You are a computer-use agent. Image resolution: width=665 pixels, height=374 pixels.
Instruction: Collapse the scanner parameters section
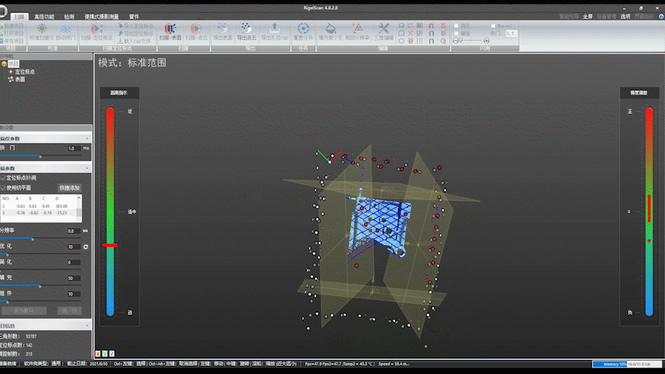[x=87, y=139]
